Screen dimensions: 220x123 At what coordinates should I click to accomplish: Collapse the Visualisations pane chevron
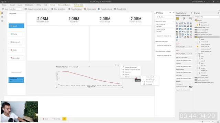click(191, 13)
